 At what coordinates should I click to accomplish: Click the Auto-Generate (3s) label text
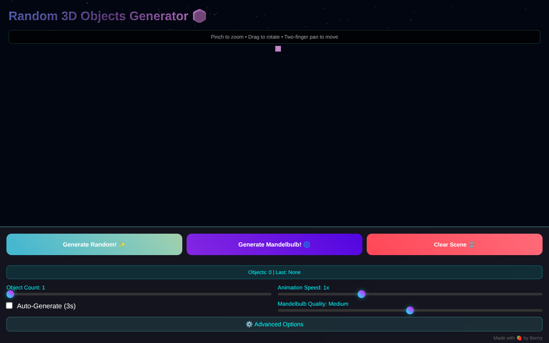[46, 306]
